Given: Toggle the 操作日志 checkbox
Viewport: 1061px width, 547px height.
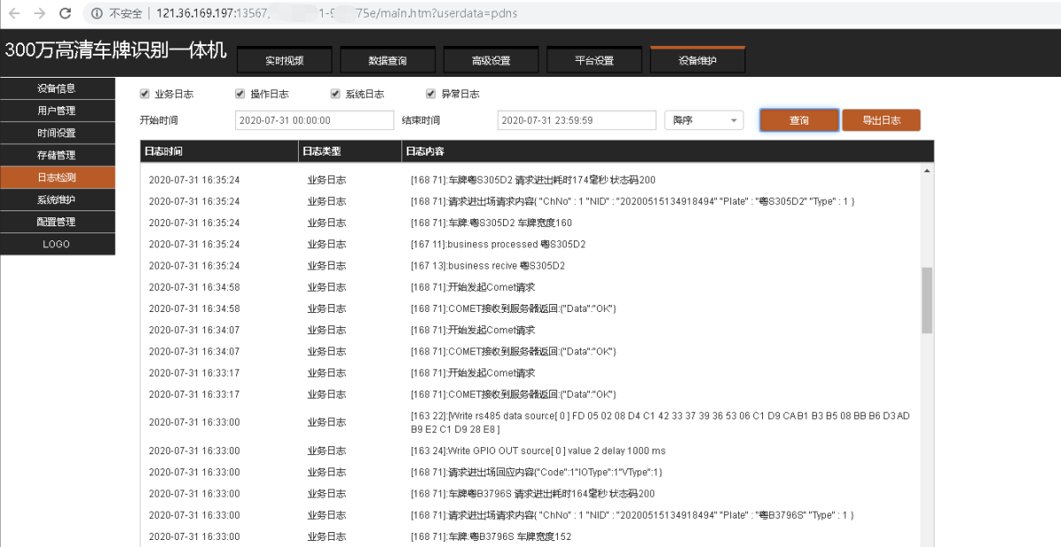Looking at the screenshot, I should (x=240, y=94).
